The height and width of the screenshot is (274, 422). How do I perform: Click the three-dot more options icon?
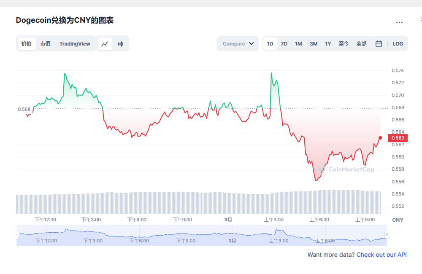(x=400, y=22)
